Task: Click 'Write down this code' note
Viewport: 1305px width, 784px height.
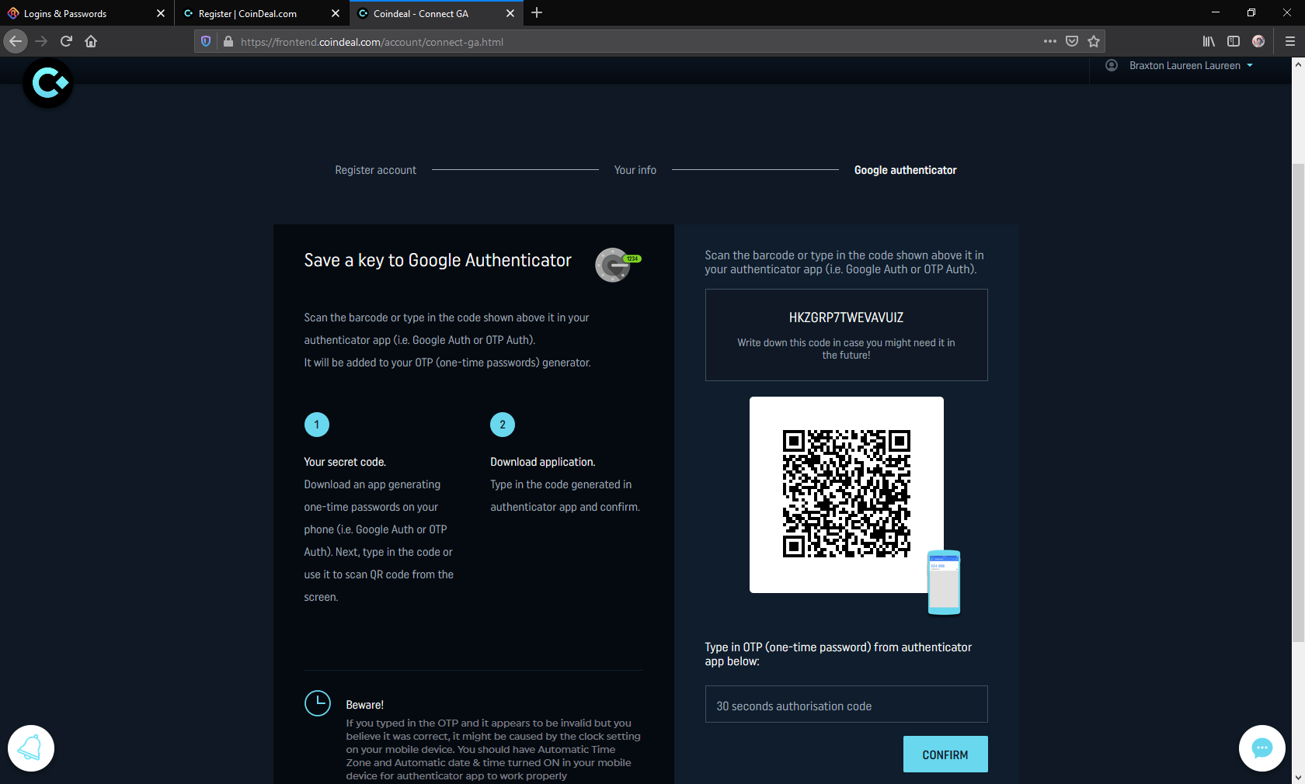Action: pyautogui.click(x=847, y=349)
